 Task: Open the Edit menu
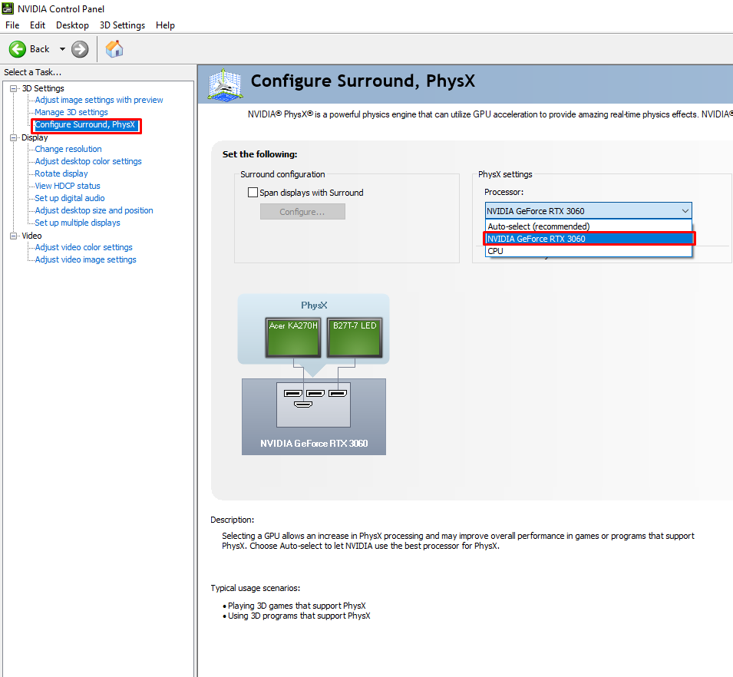38,25
